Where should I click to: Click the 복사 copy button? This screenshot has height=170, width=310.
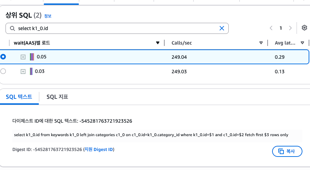(287, 151)
